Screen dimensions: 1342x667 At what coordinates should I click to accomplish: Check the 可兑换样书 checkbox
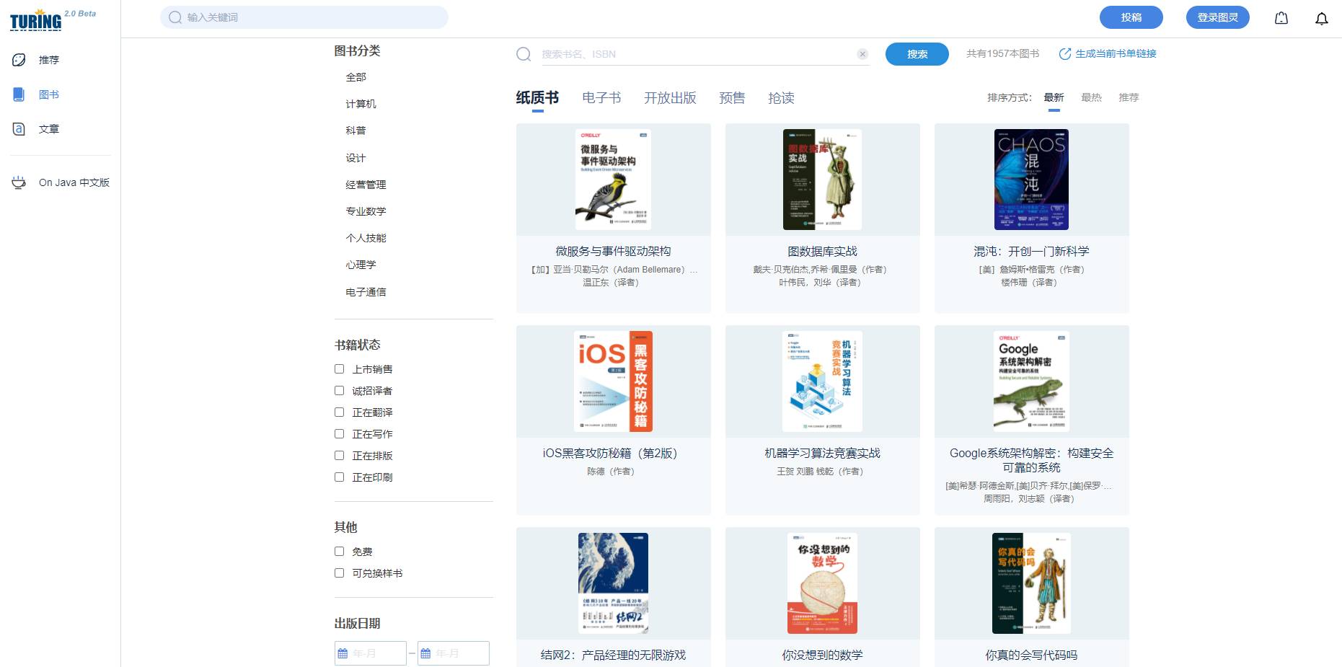tap(339, 573)
